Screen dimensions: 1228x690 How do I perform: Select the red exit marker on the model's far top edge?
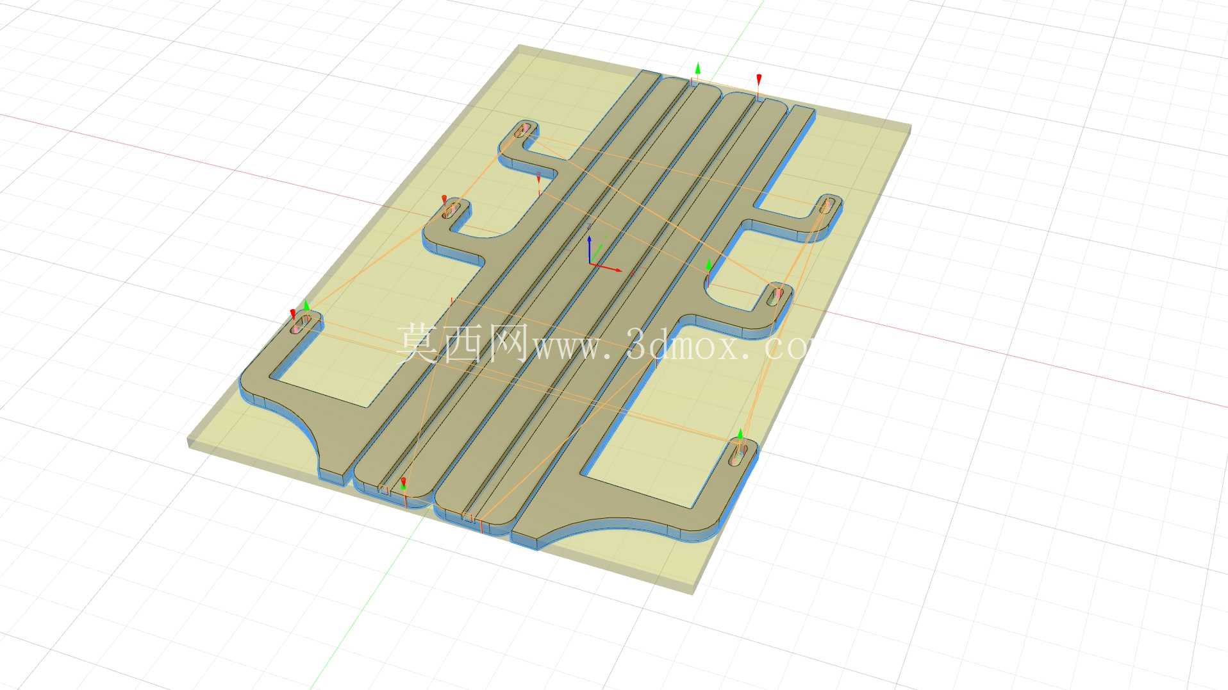coord(759,80)
